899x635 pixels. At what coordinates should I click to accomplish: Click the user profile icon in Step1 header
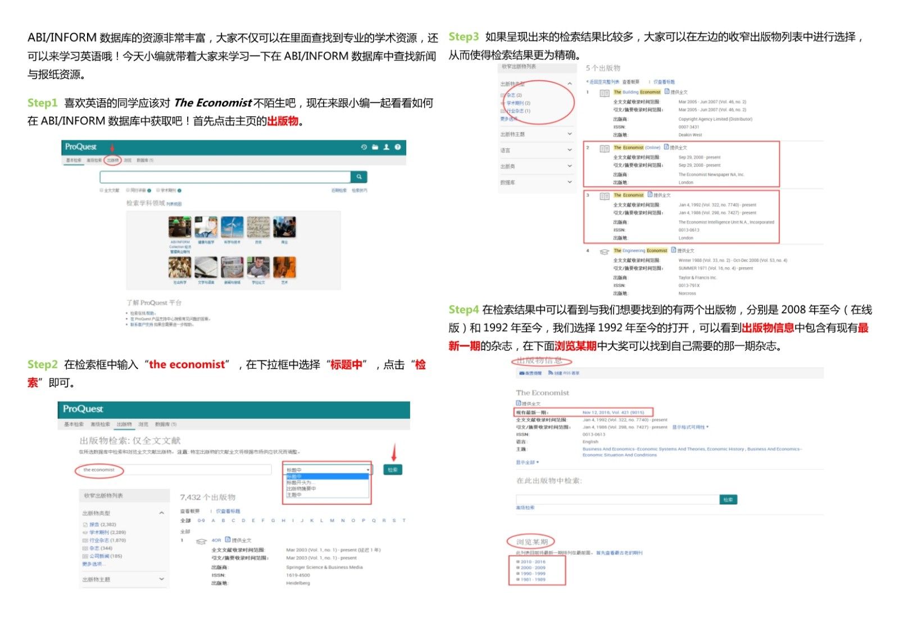[x=386, y=147]
